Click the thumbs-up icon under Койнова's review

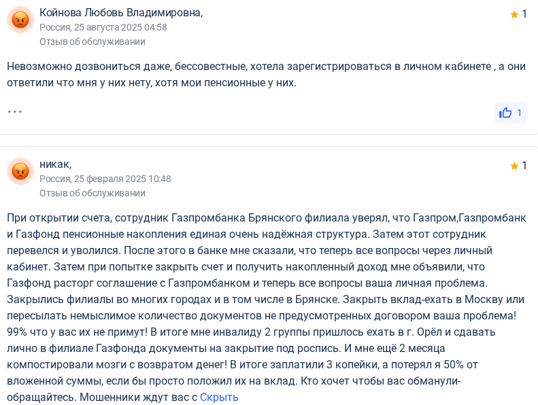505,113
